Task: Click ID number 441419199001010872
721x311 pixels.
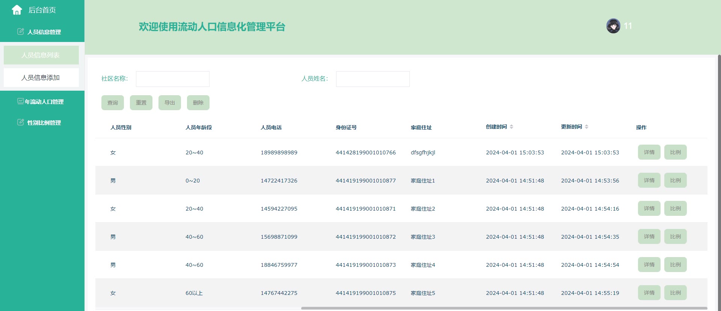Action: pyautogui.click(x=366, y=237)
